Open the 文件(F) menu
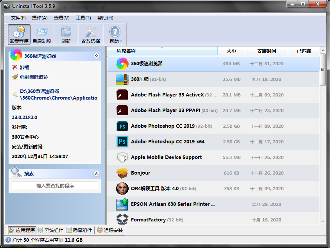 tap(18, 18)
